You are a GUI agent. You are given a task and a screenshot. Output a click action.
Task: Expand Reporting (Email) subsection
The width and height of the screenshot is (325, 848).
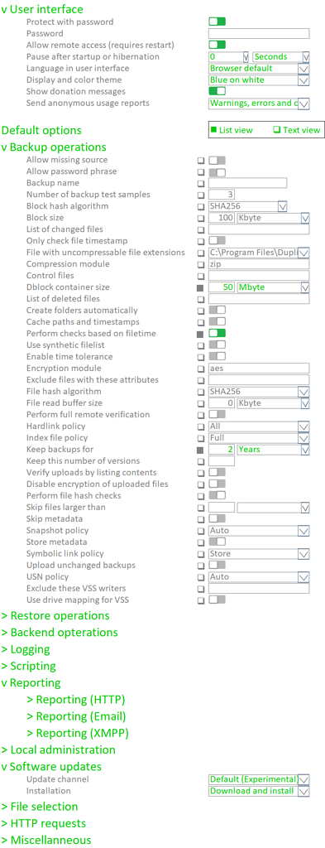pos(76,716)
